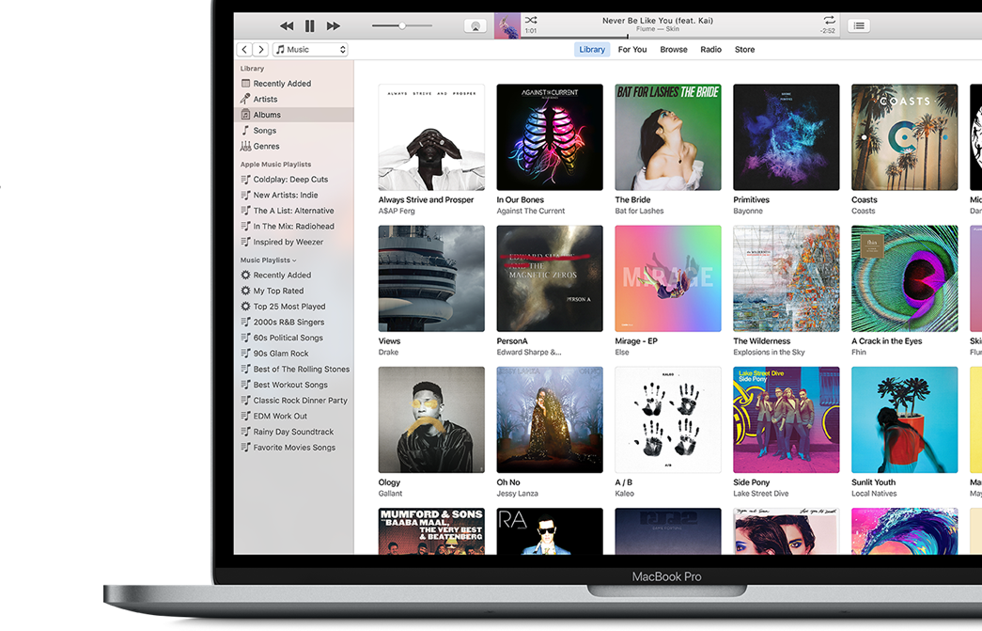This screenshot has height=631, width=982.
Task: Open the EDM Work Out playlist
Action: [294, 416]
